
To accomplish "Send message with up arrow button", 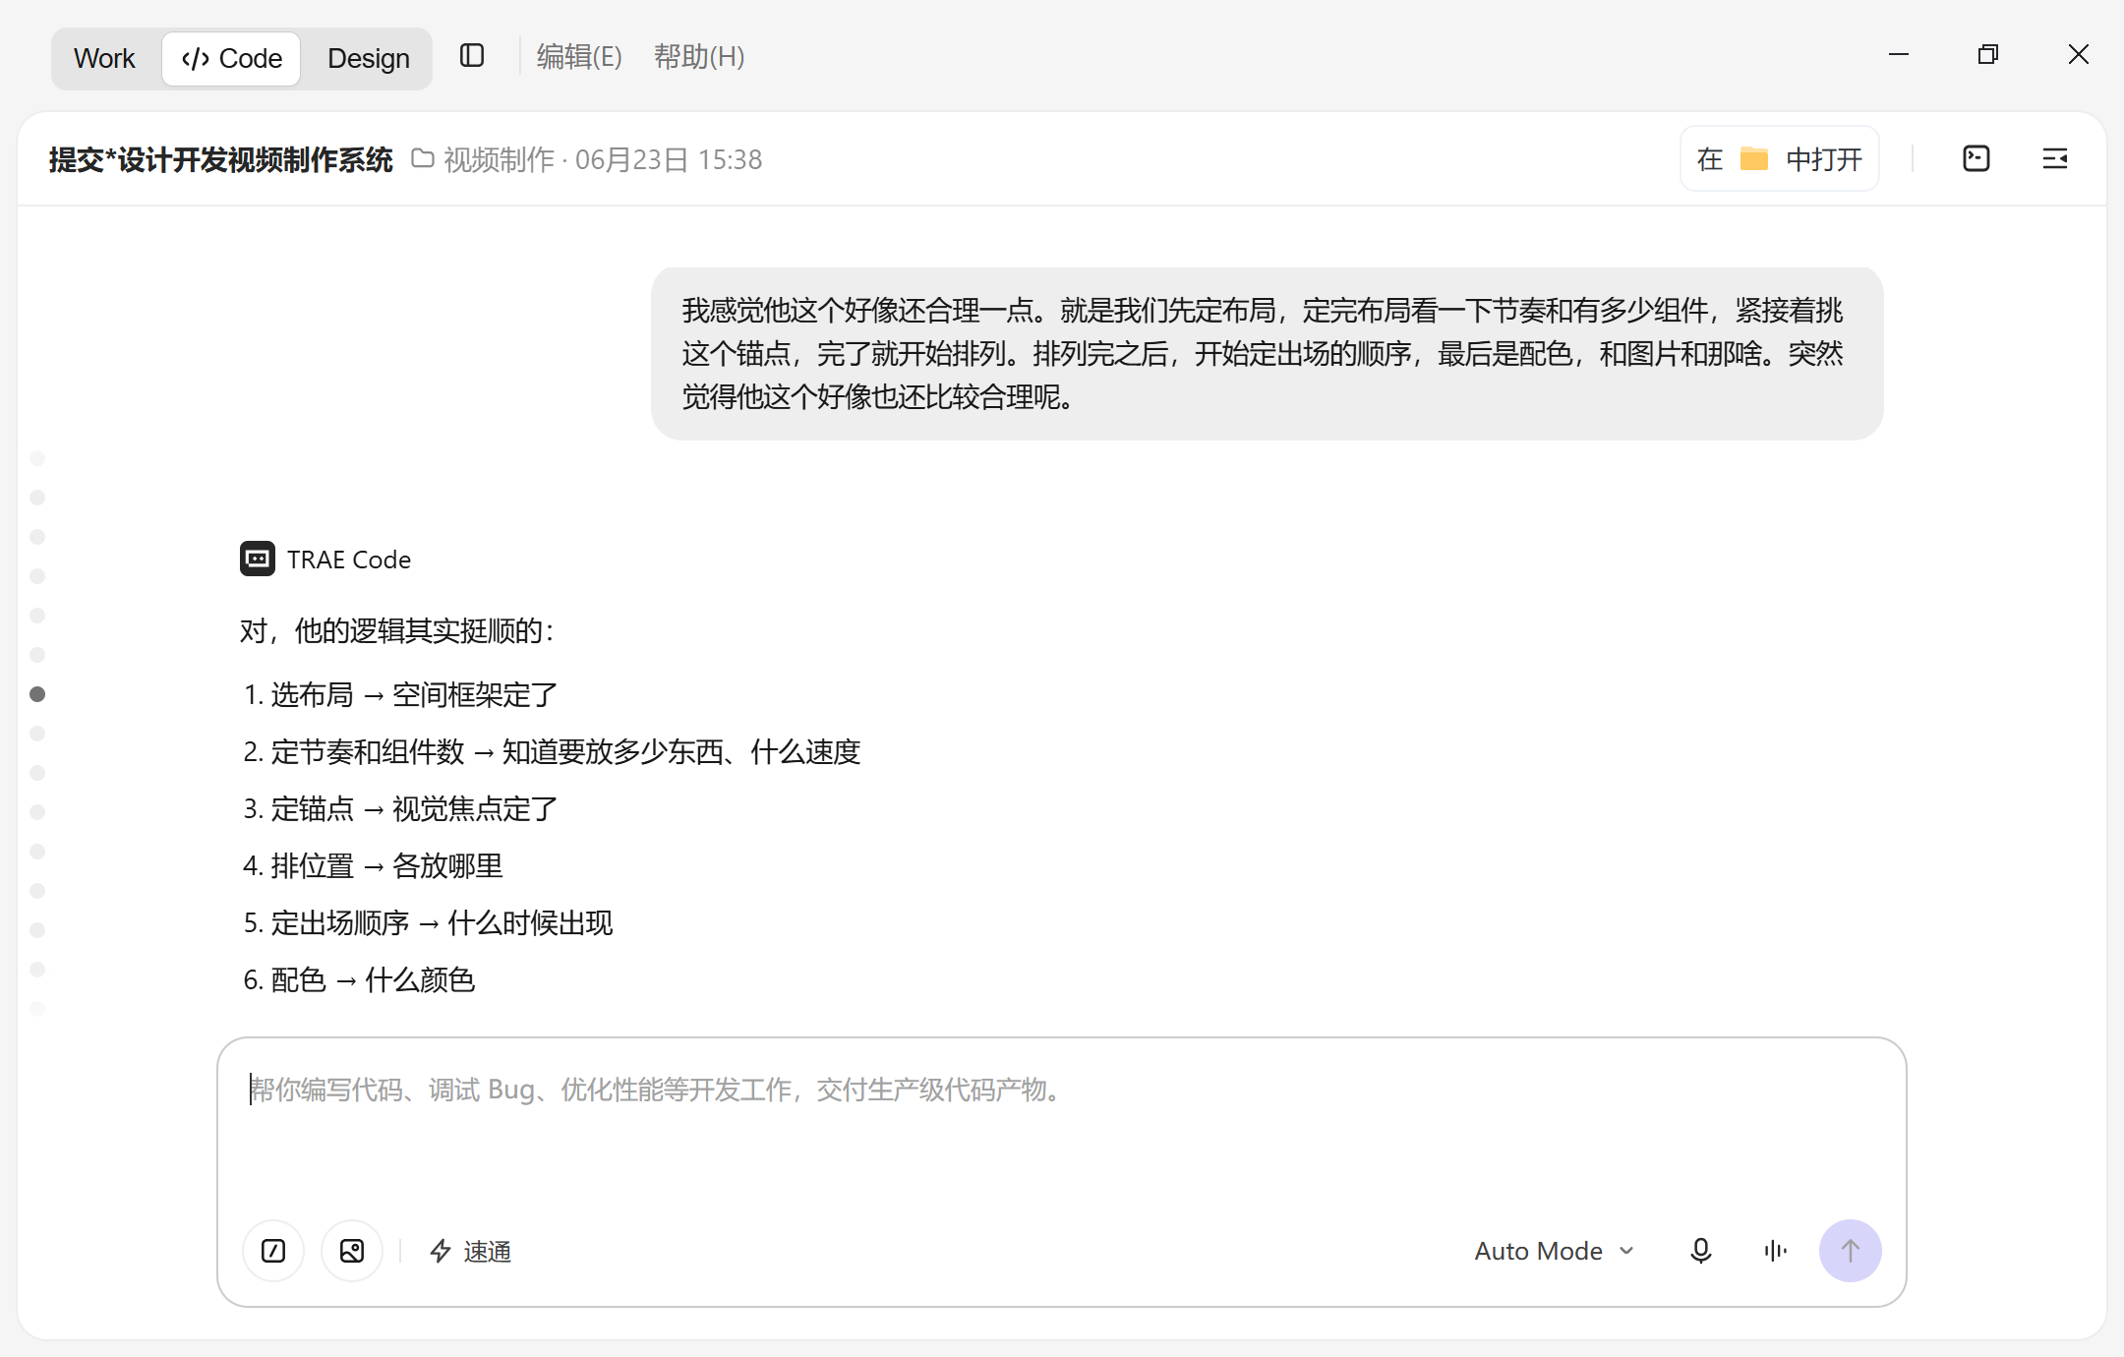I will (x=1850, y=1251).
